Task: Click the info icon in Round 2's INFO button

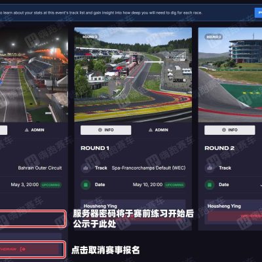Action: coord(224,130)
